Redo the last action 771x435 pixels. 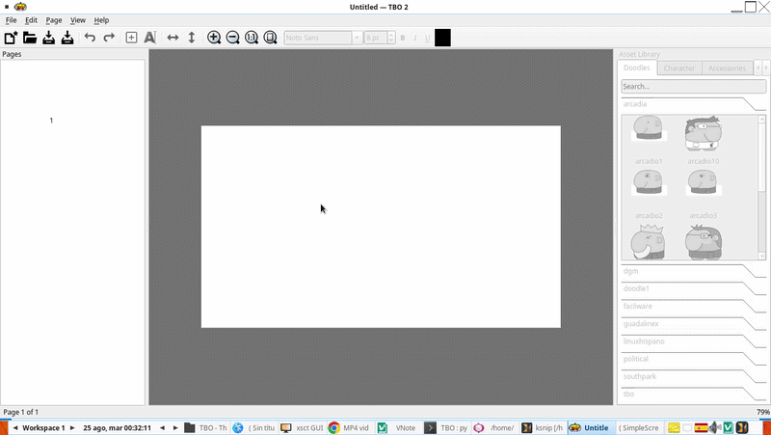point(109,38)
